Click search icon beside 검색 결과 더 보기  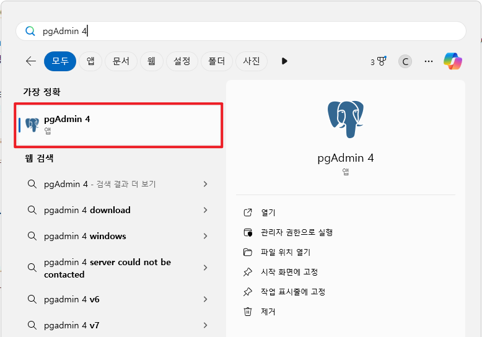pyautogui.click(x=32, y=184)
